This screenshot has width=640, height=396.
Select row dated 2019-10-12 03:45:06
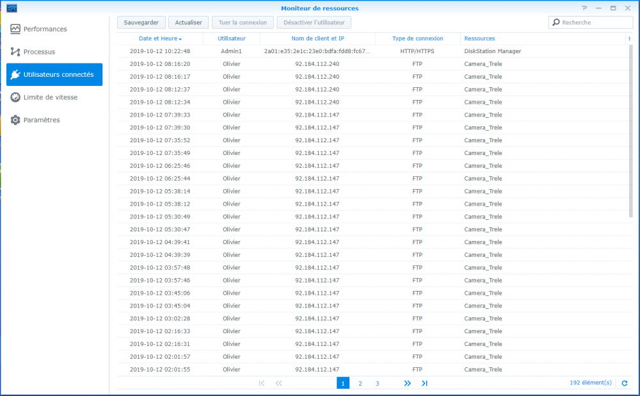click(372, 293)
